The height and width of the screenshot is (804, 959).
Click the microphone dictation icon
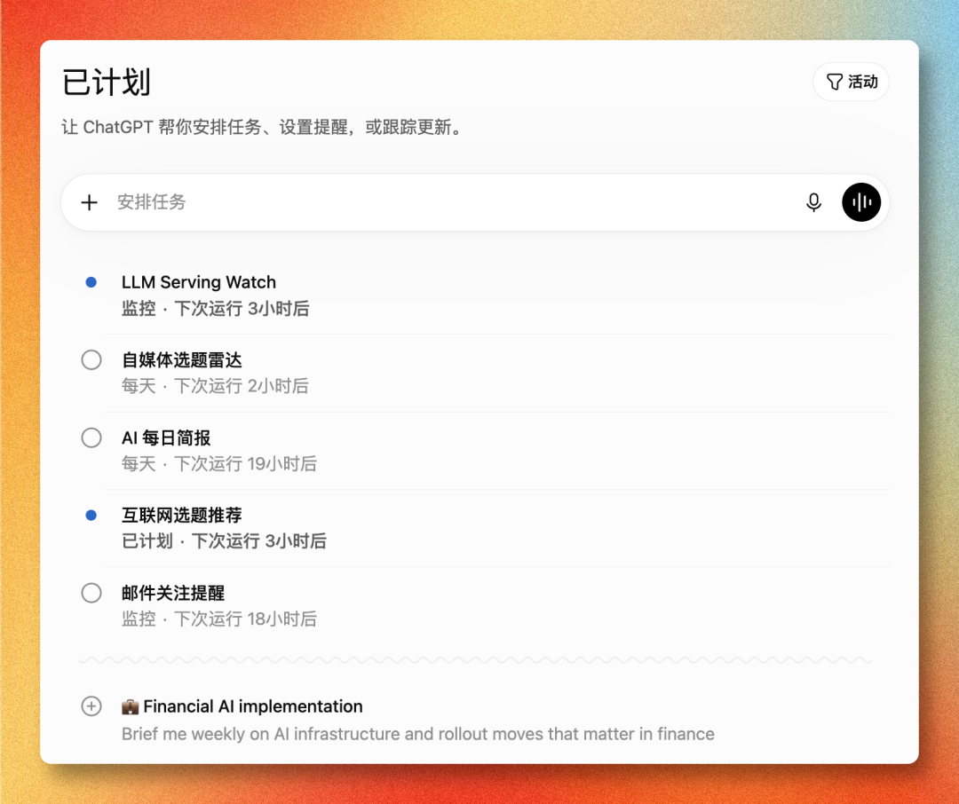pyautogui.click(x=813, y=202)
